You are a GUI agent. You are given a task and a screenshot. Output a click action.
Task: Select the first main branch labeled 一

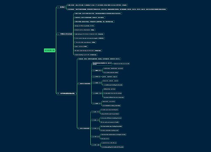click(x=61, y=7)
